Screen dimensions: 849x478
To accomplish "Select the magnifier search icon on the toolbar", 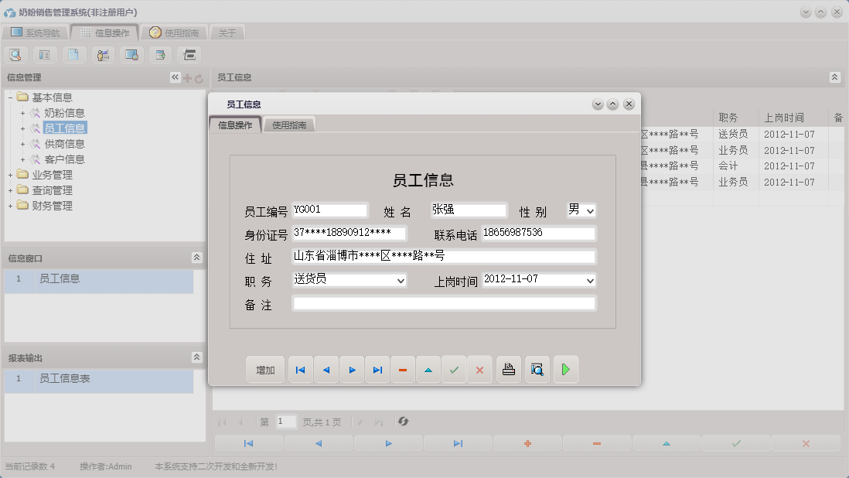I will 15,55.
